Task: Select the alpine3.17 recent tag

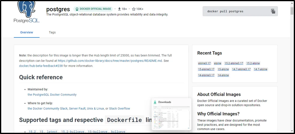Action: click(x=204, y=63)
